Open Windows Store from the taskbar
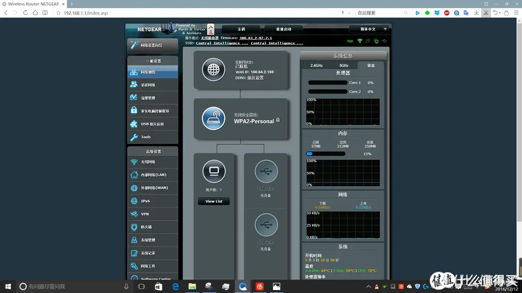The height and width of the screenshot is (293, 522). click(159, 286)
